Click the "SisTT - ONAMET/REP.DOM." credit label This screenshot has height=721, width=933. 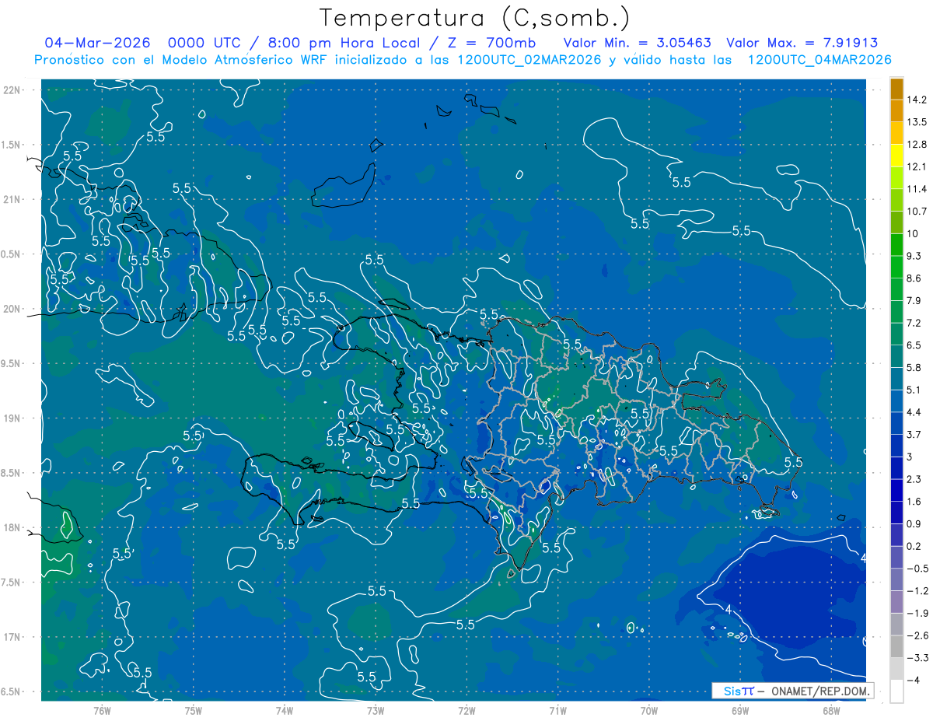(x=793, y=691)
